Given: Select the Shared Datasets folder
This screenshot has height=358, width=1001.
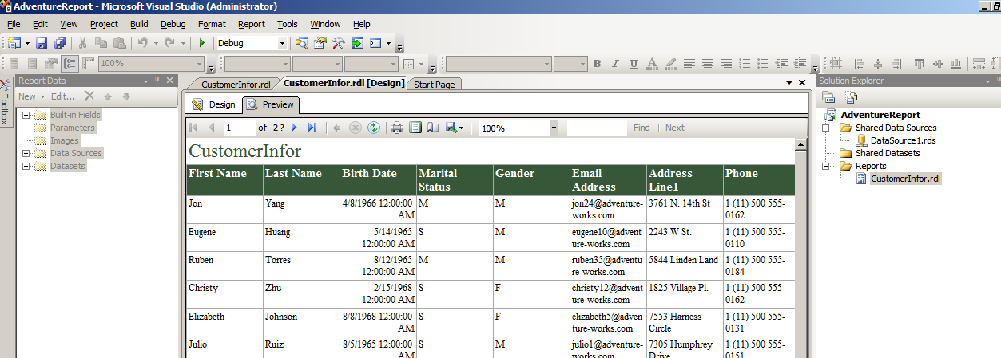Looking at the screenshot, I should pyautogui.click(x=888, y=153).
